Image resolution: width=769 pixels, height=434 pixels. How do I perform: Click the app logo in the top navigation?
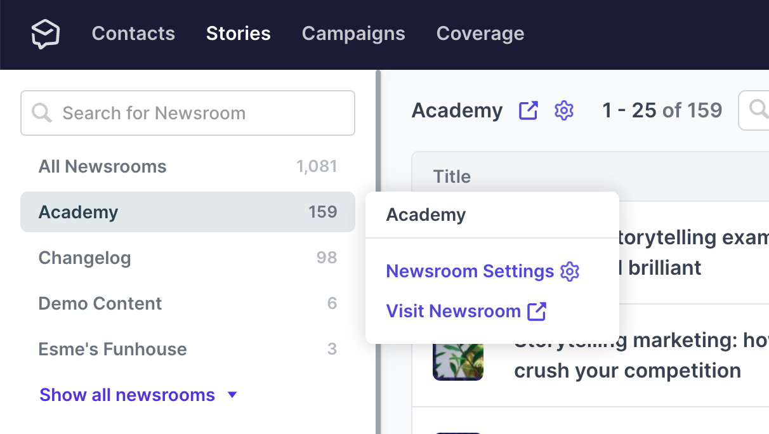point(46,34)
